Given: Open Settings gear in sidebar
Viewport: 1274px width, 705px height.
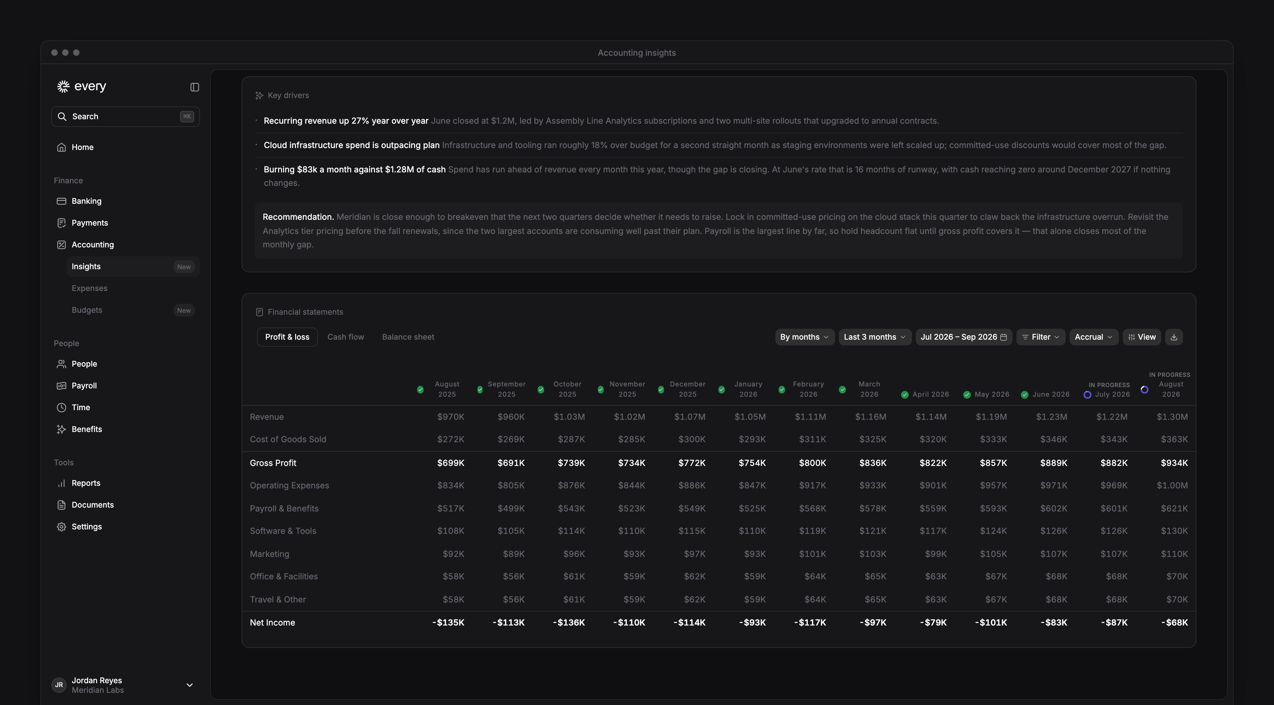Looking at the screenshot, I should coord(61,527).
